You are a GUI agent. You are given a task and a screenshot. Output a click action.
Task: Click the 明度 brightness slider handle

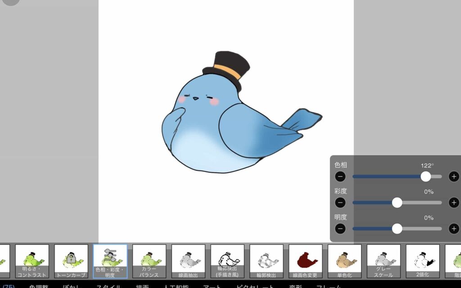pos(397,229)
